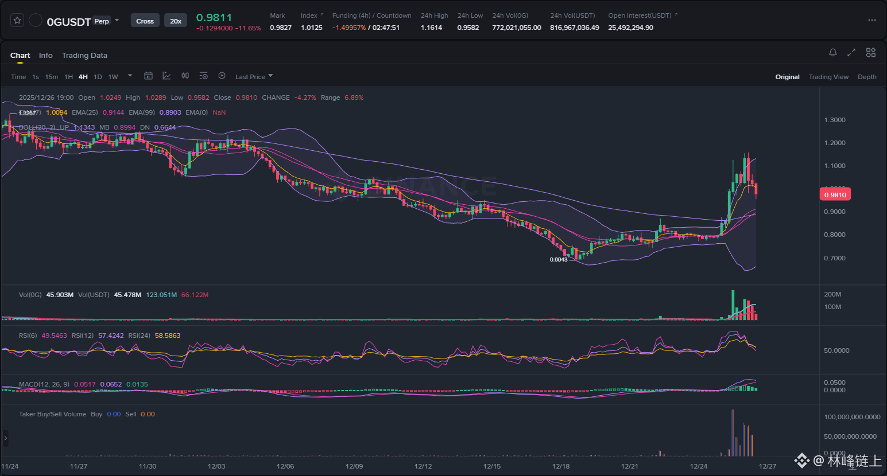This screenshot has width=887, height=476.
Task: Switch to the Original chart view
Action: click(x=787, y=77)
